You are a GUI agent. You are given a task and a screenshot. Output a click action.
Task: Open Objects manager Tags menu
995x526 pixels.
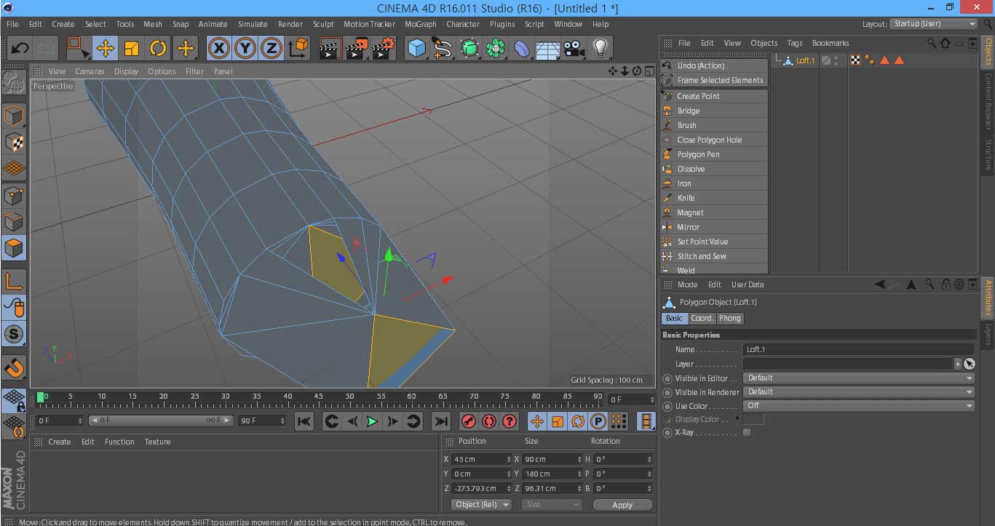click(x=795, y=43)
